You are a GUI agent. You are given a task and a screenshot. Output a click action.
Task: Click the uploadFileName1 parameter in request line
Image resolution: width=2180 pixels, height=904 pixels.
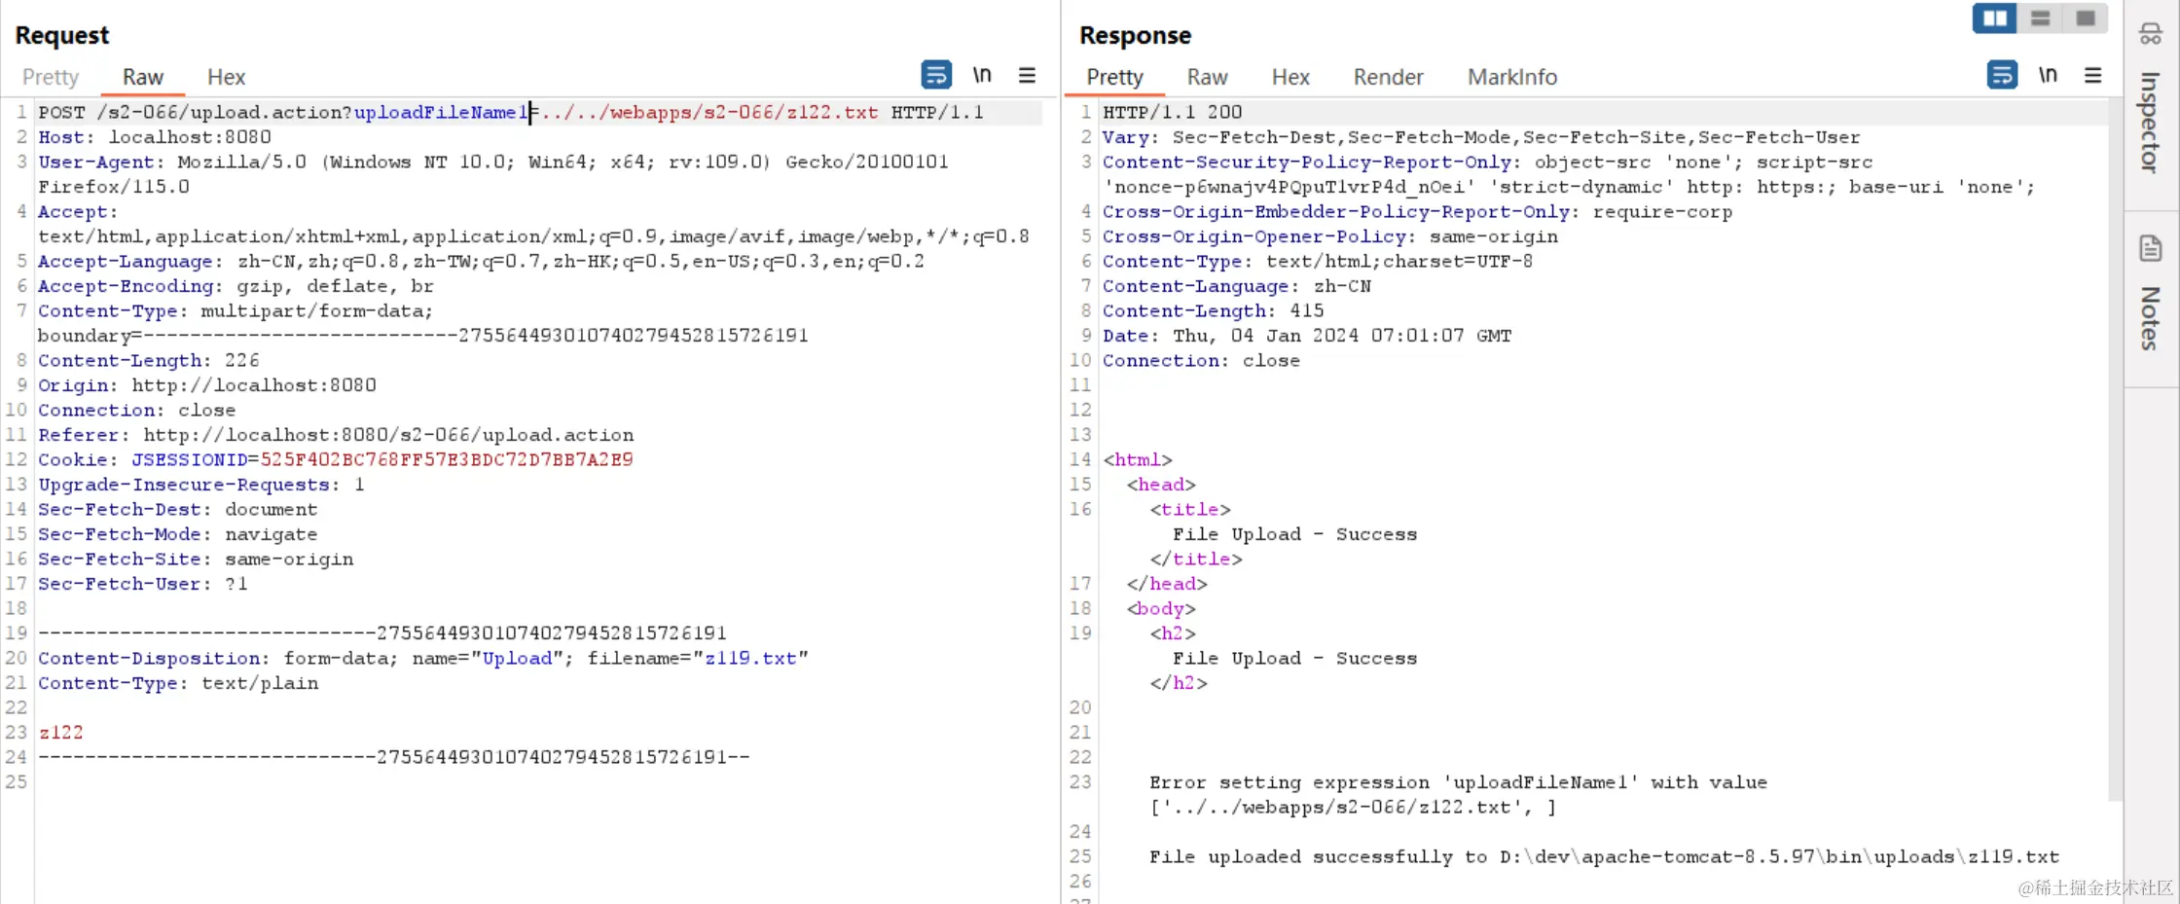click(440, 112)
